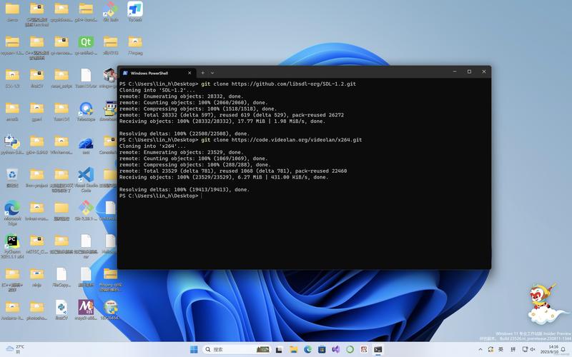This screenshot has width=572, height=357.
Task: Open network and volume quick settings
Action: pyautogui.click(x=528, y=349)
